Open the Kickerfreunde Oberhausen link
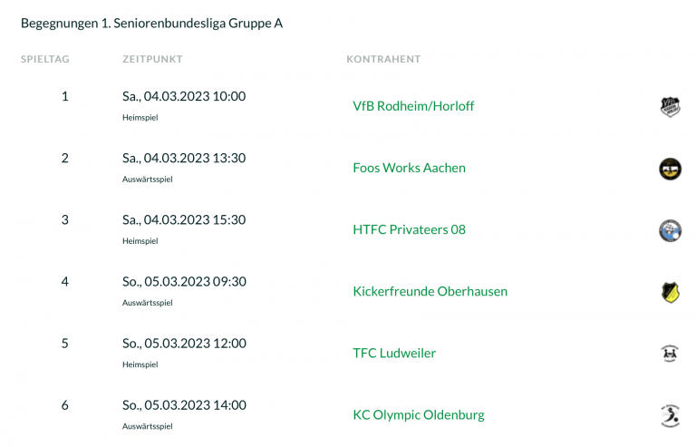This screenshot has width=696, height=447. (x=430, y=291)
